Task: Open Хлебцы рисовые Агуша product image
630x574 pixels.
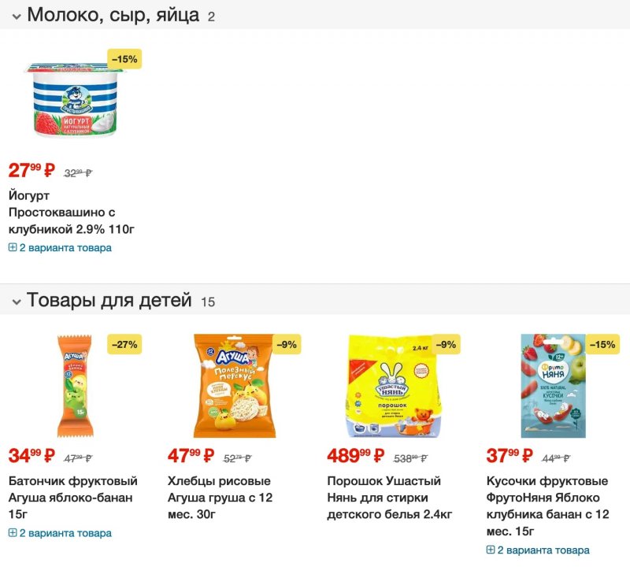Action: pyautogui.click(x=233, y=386)
